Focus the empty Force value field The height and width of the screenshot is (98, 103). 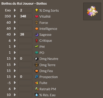click(25, 22)
